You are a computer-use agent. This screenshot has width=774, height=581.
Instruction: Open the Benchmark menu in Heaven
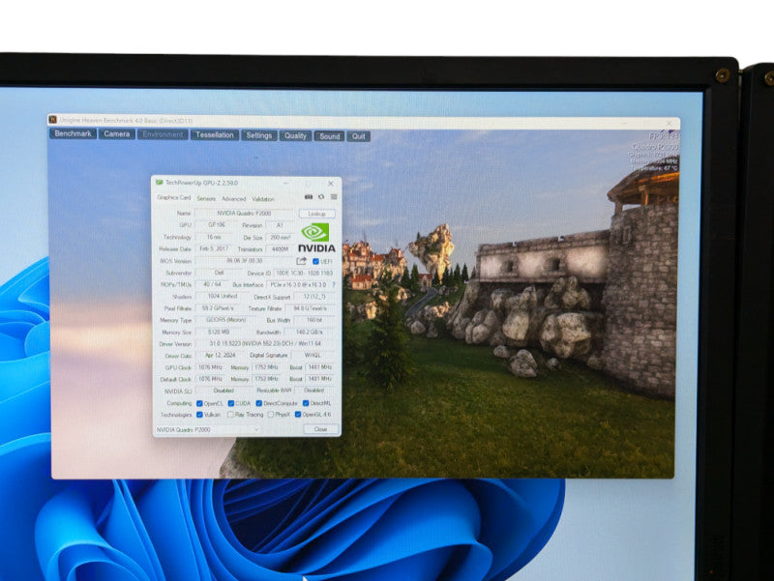(x=74, y=133)
